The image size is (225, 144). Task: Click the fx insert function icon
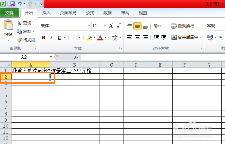(76, 57)
